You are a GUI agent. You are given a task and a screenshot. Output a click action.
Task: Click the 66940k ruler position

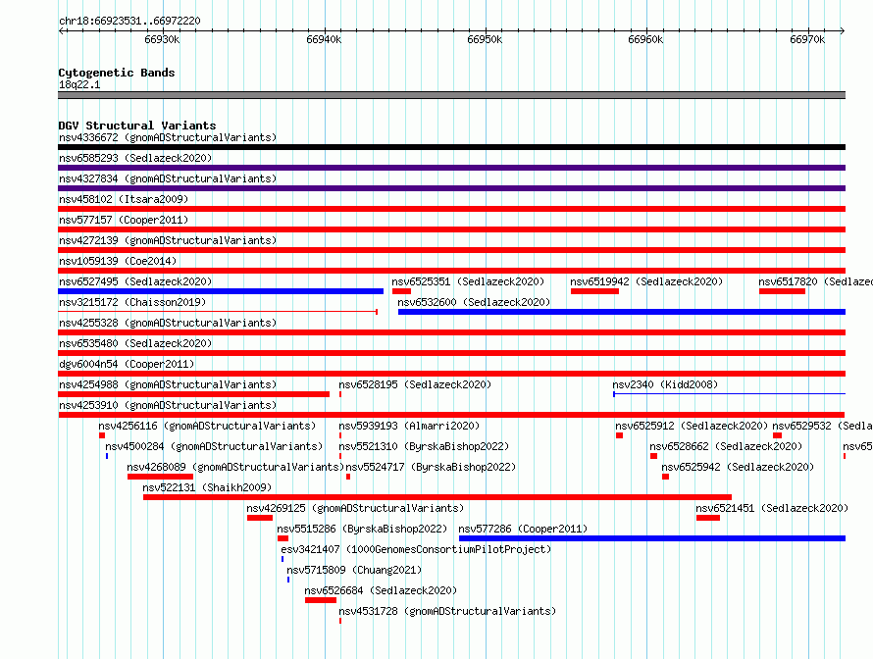click(x=324, y=39)
